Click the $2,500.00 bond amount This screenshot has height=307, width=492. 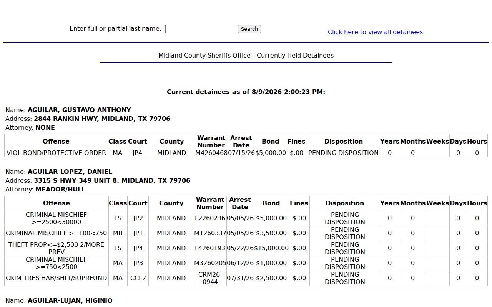pos(271,278)
